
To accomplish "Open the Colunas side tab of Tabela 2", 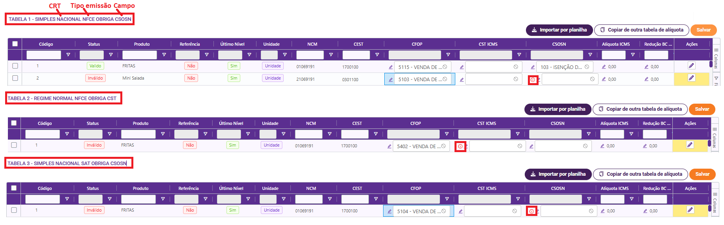I will pyautogui.click(x=714, y=138).
